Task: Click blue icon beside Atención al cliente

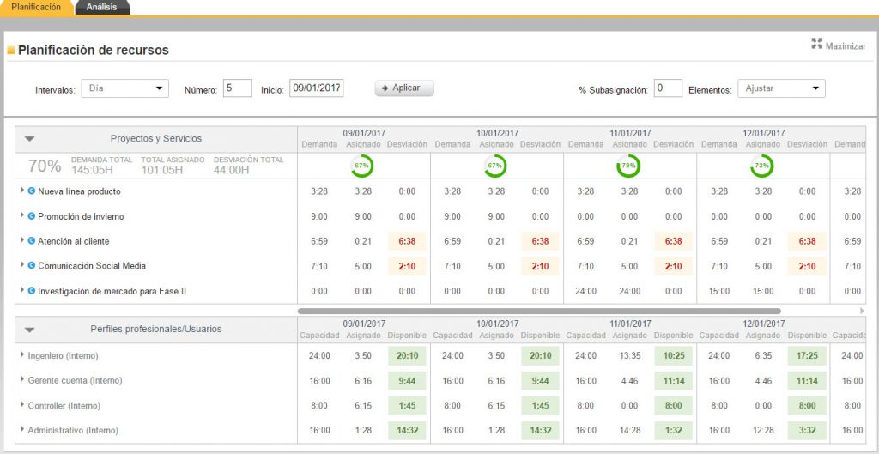Action: [32, 241]
